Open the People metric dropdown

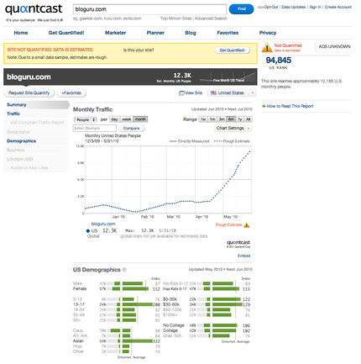(x=86, y=119)
